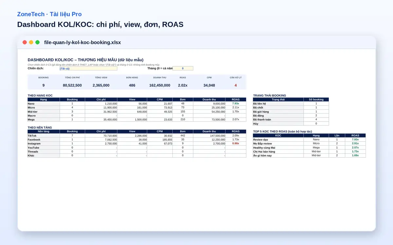Click the green maximize window button

pyautogui.click(x=38, y=42)
